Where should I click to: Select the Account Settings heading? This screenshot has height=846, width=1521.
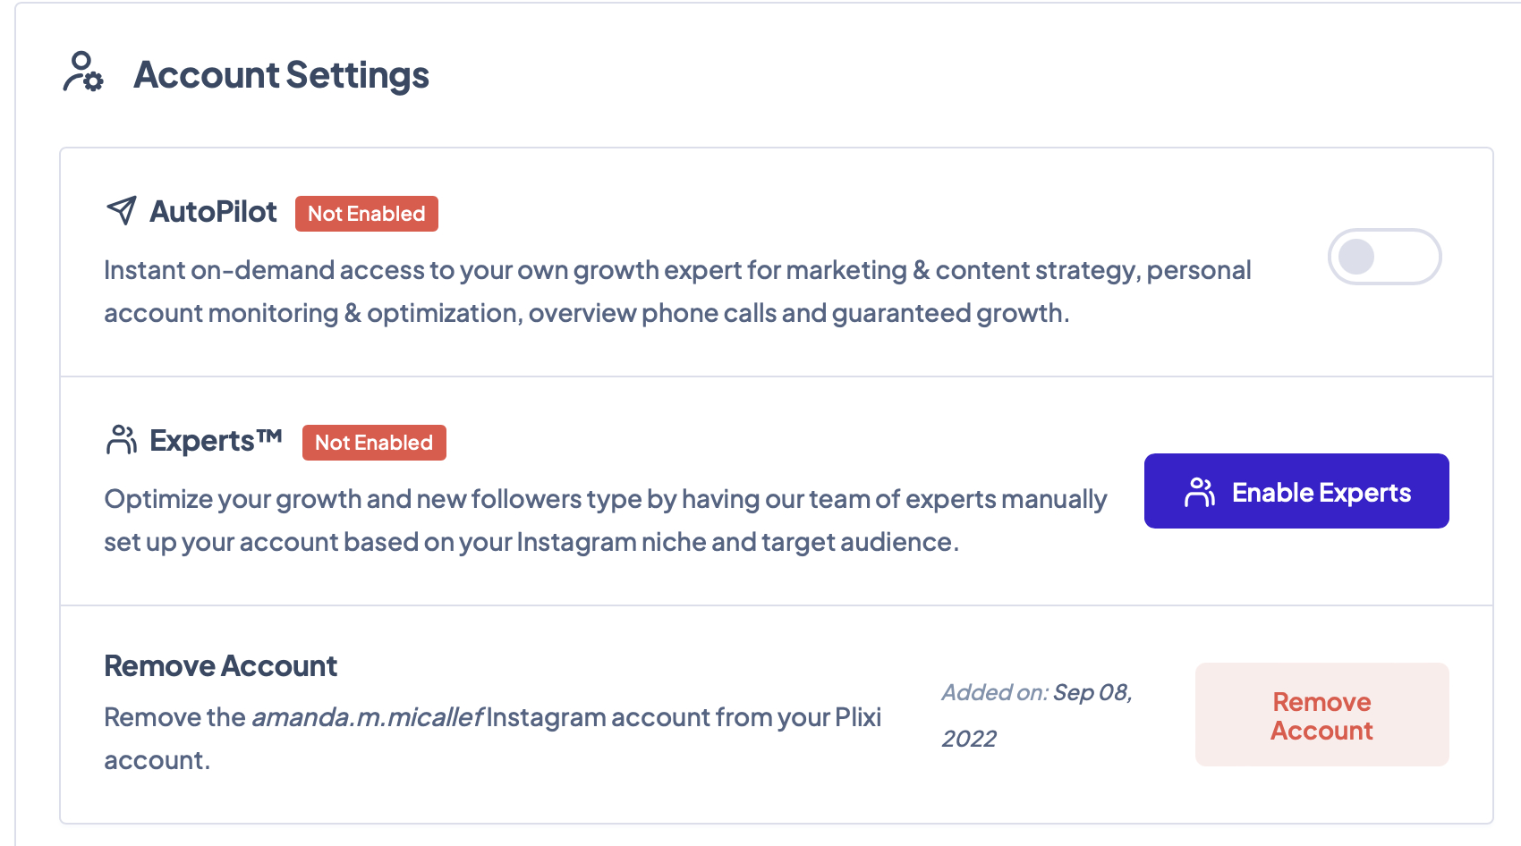coord(281,75)
